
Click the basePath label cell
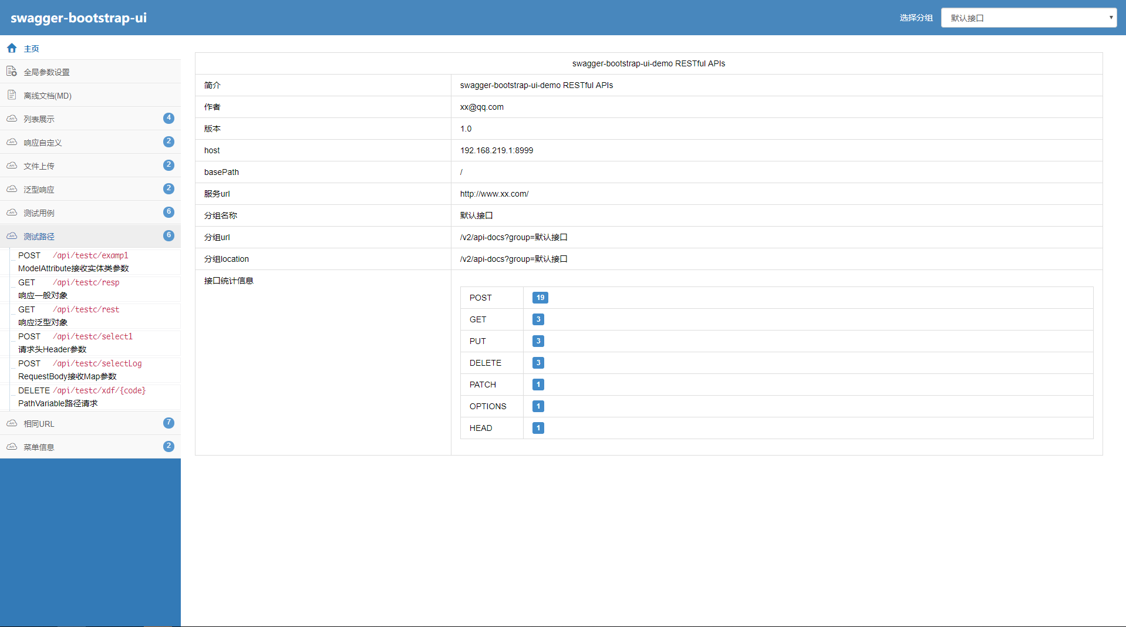pos(323,172)
